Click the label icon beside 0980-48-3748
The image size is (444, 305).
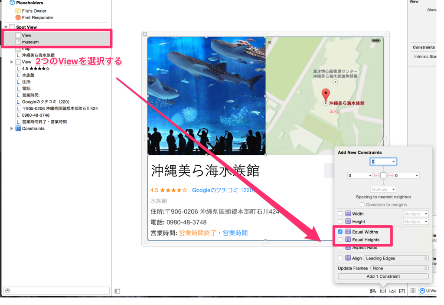coord(18,115)
